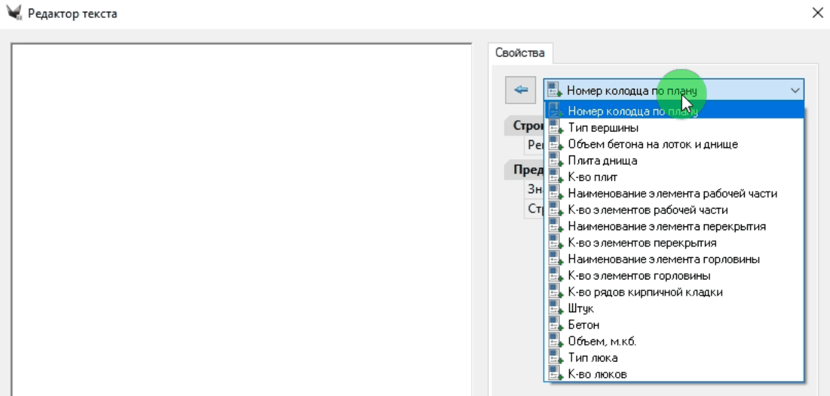Click the icon next to 'К-во плит'
830x396 pixels.
(x=555, y=177)
